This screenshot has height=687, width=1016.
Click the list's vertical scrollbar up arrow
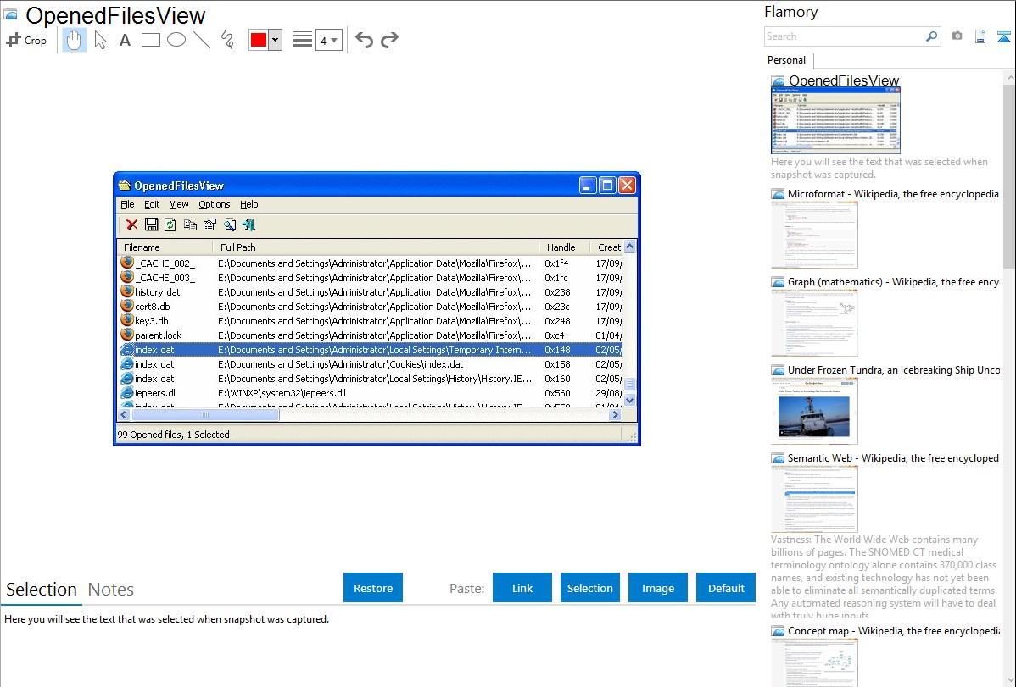630,247
